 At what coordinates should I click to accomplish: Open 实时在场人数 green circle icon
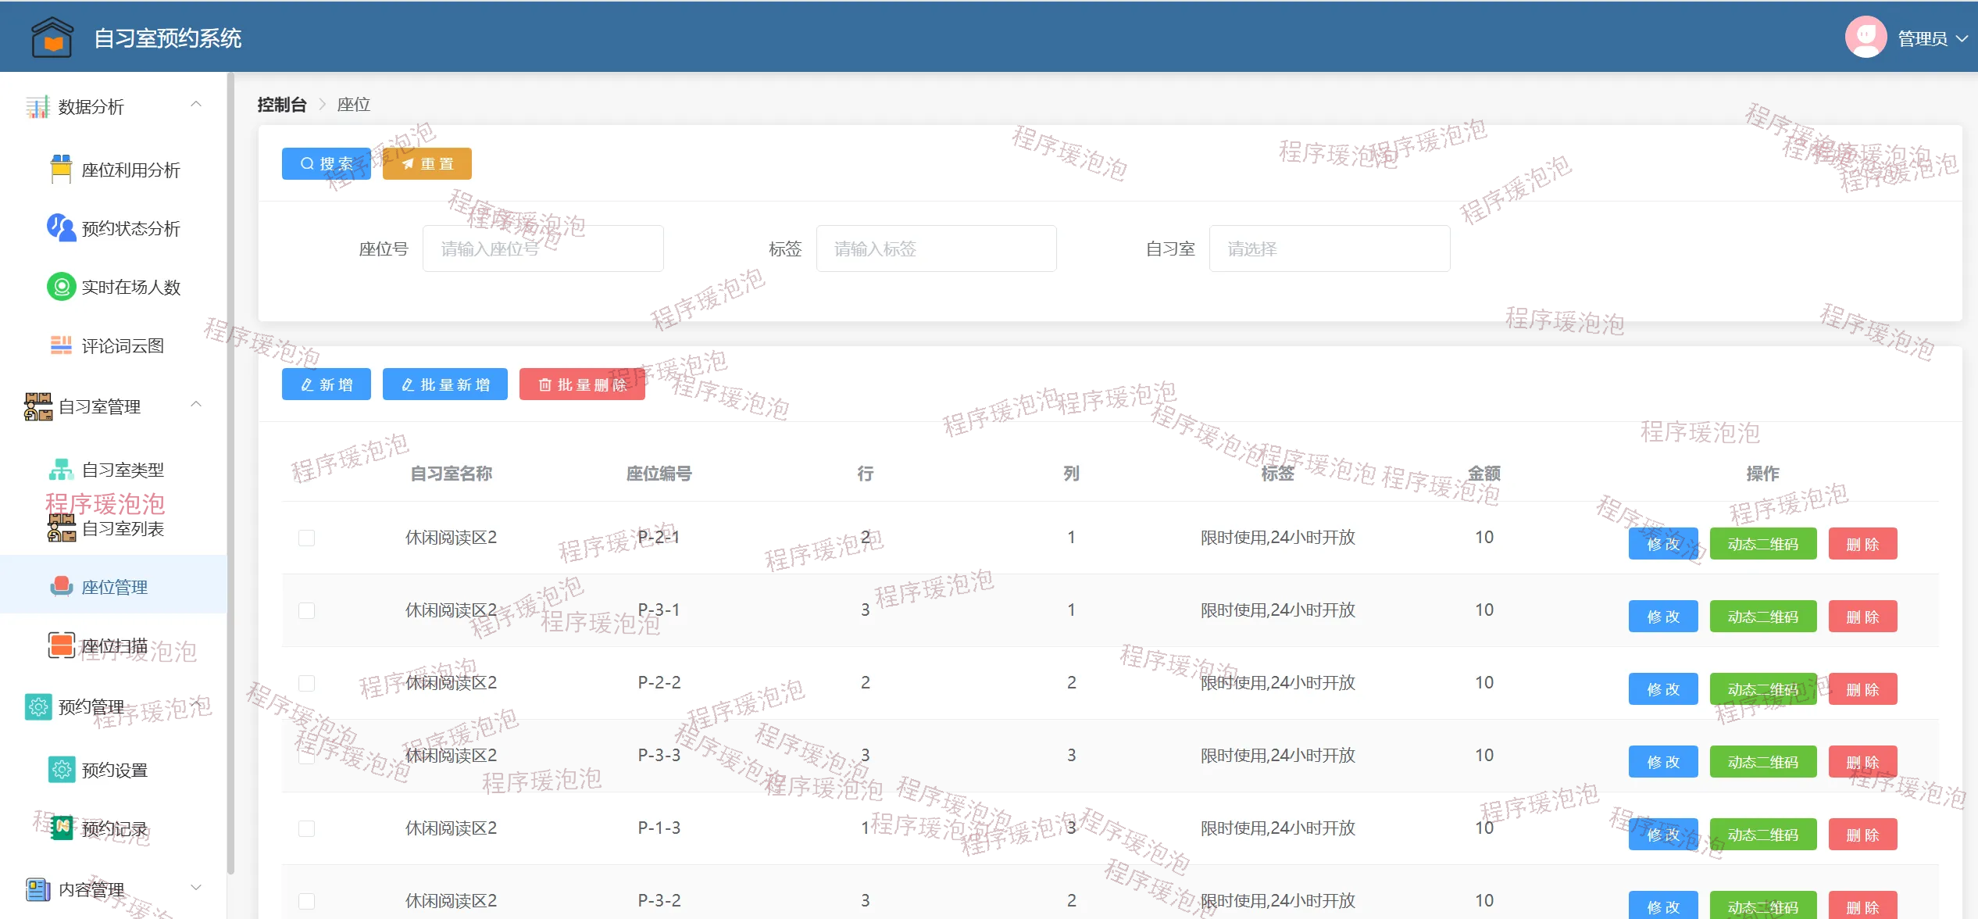(x=61, y=287)
